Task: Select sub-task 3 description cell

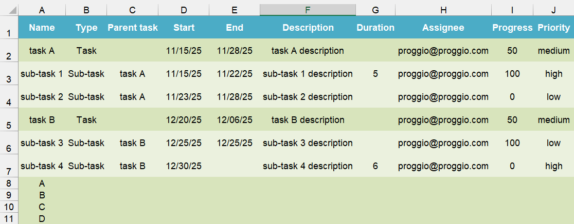Action: [x=308, y=142]
